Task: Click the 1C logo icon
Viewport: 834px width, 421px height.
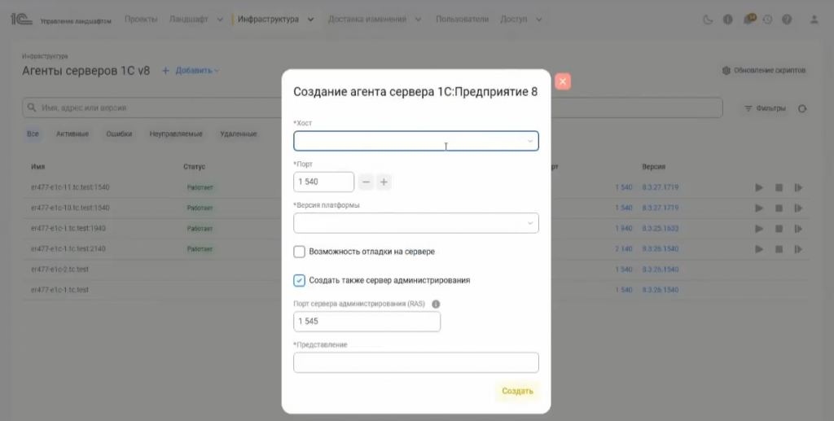Action: click(21, 20)
